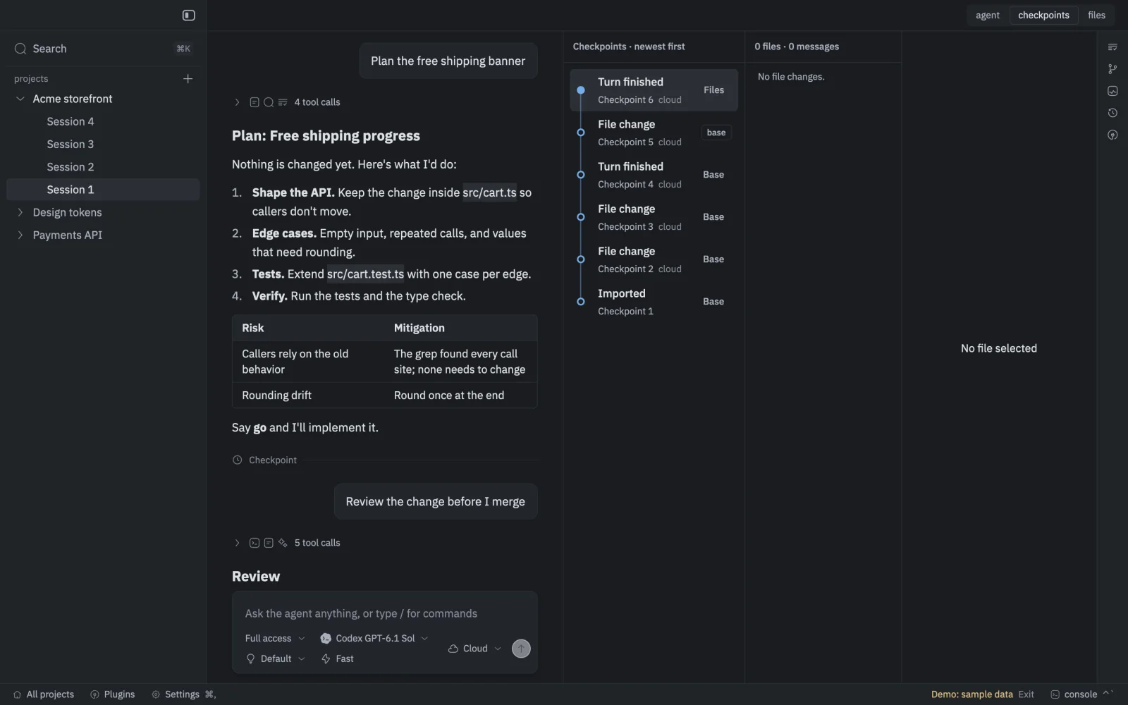1128x705 pixels.
Task: Focus the Ask the agent input box
Action: tap(384, 613)
